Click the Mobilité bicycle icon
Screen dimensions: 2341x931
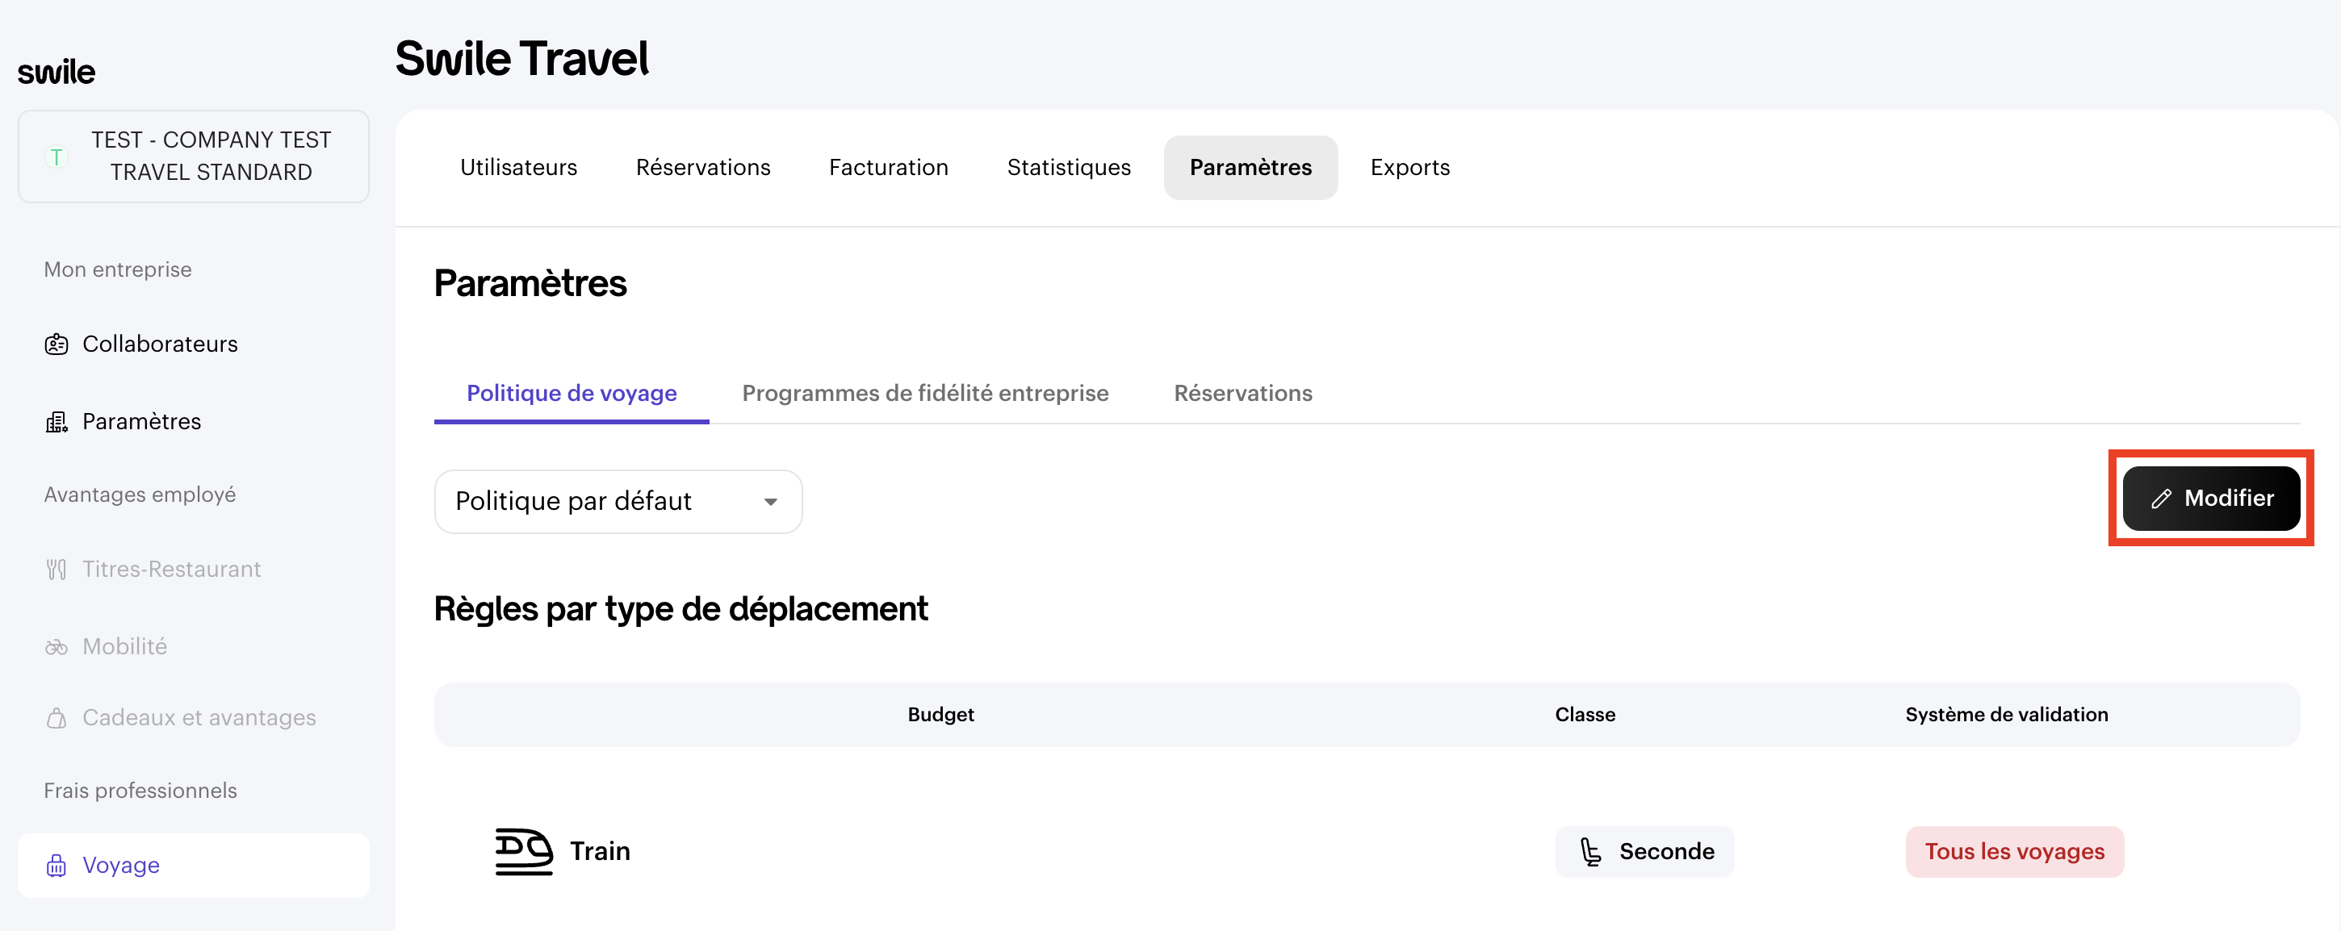57,647
